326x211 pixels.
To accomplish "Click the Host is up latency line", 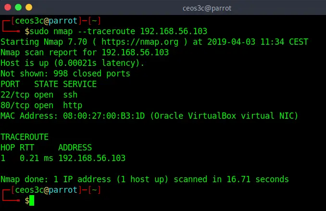I will coord(72,63).
